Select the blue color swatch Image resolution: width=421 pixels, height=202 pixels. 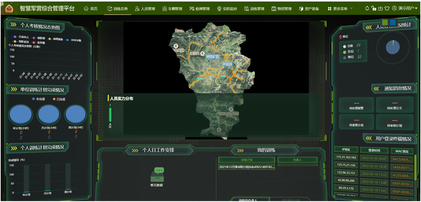coord(392,22)
